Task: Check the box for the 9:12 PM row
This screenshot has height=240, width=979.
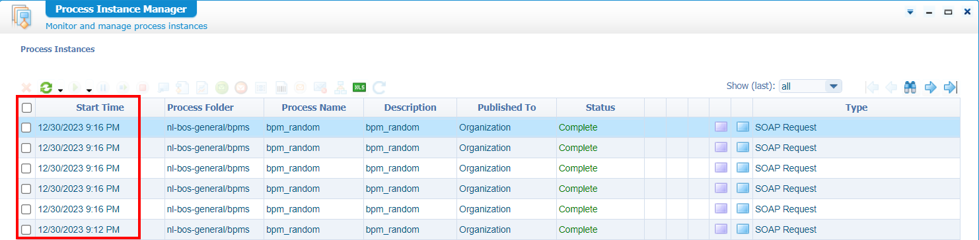Action: click(x=26, y=230)
